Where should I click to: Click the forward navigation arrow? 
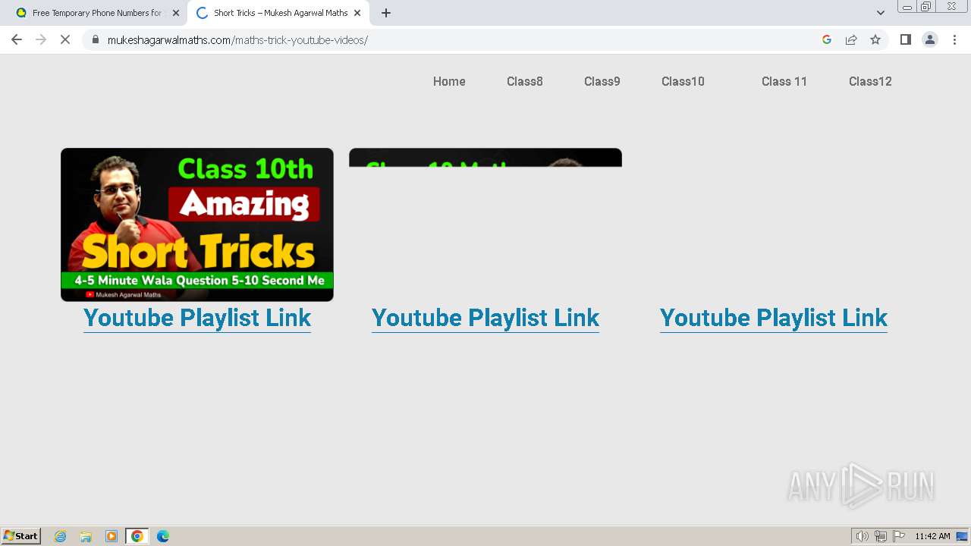pyautogui.click(x=41, y=39)
